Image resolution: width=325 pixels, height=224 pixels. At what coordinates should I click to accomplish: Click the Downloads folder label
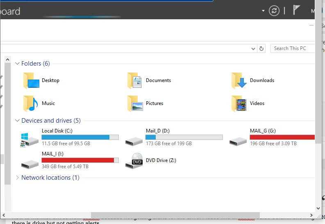click(262, 80)
